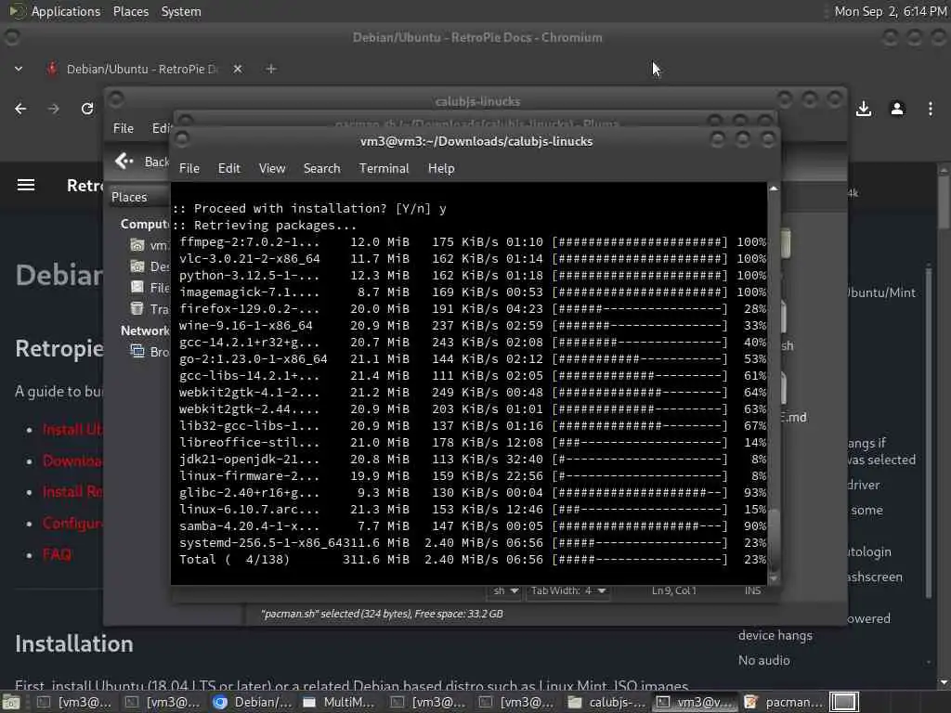The height and width of the screenshot is (713, 951).
Task: Select Trash icon in file manager sidebar
Action: (137, 308)
